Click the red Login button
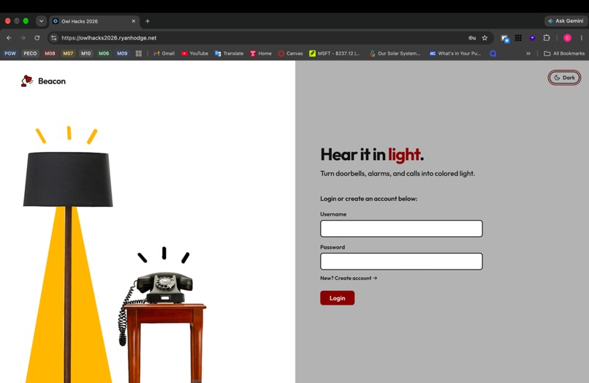The image size is (589, 383). click(338, 298)
